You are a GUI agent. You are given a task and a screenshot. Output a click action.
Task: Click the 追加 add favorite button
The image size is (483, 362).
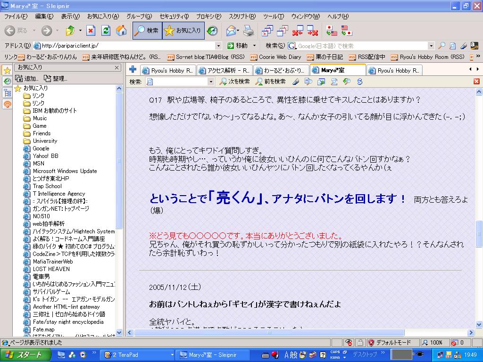click(x=27, y=79)
